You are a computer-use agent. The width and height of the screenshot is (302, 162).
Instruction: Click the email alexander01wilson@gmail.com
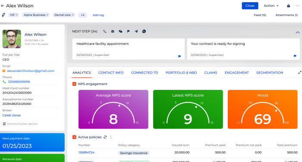[31, 71]
